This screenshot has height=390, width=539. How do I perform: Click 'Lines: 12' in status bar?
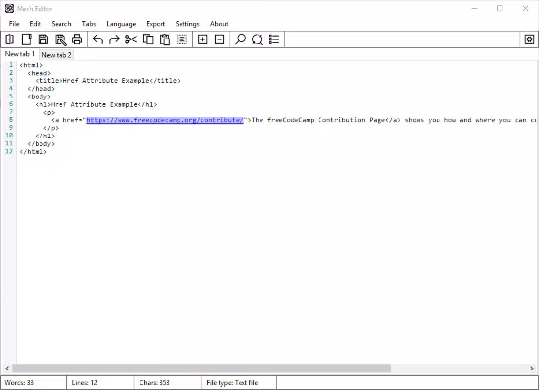84,382
